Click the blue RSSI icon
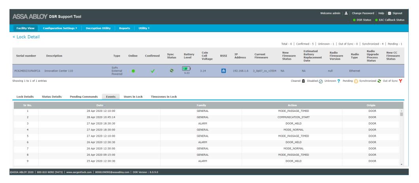This screenshot has height=183, width=419. click(x=224, y=71)
